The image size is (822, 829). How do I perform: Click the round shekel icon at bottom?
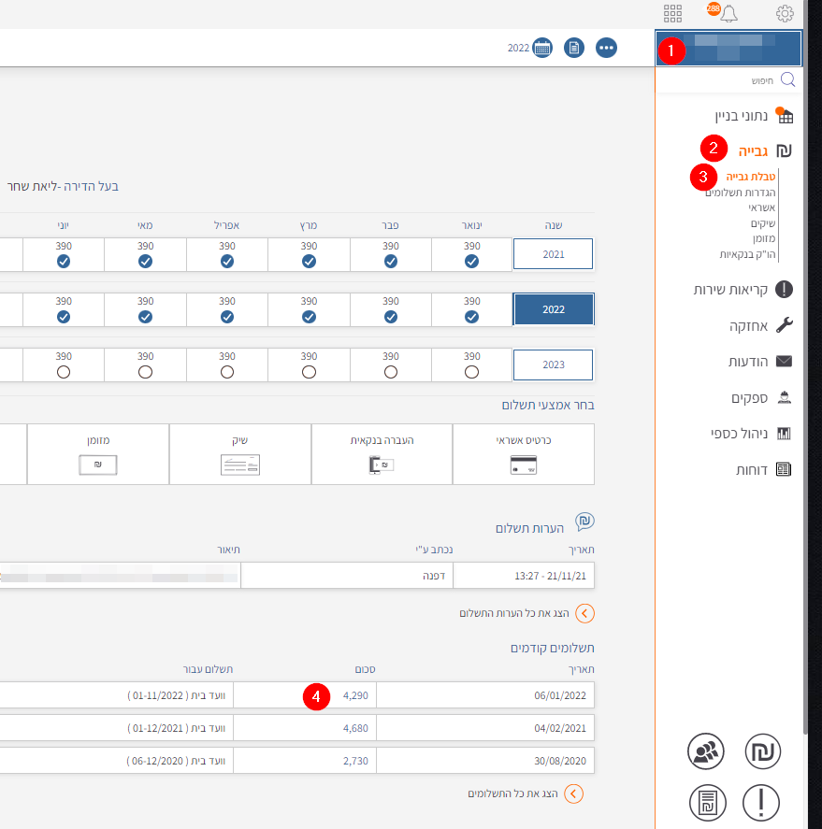(x=762, y=750)
